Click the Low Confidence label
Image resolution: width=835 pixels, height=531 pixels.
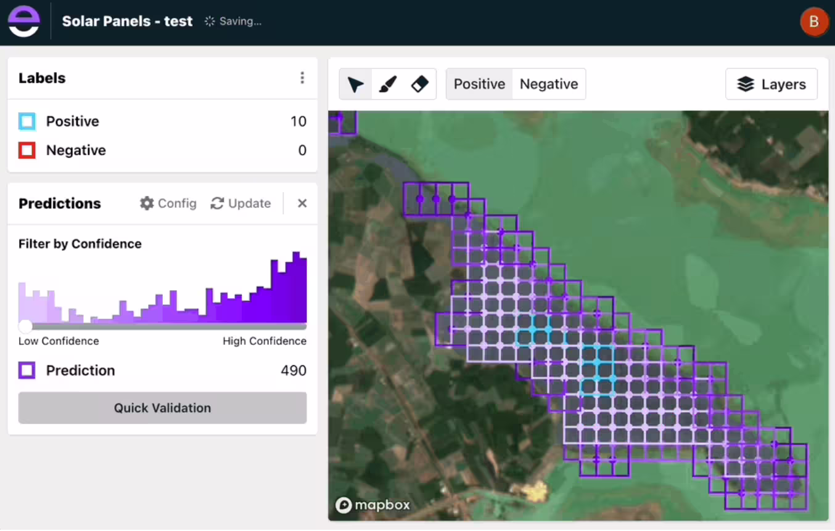pyautogui.click(x=59, y=341)
